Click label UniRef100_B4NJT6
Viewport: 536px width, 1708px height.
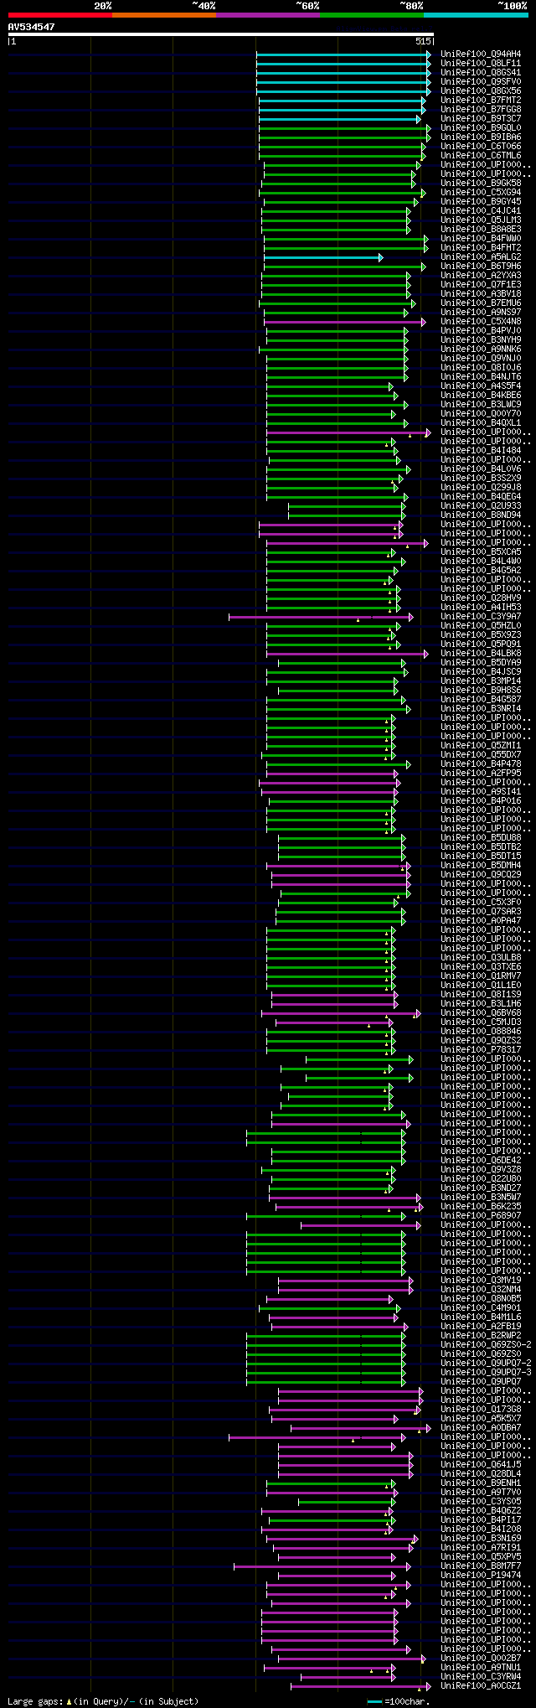click(x=481, y=377)
